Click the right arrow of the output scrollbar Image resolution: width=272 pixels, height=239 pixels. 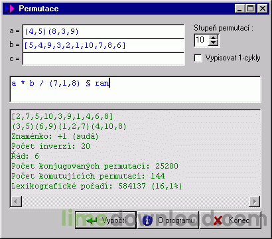click(x=255, y=201)
